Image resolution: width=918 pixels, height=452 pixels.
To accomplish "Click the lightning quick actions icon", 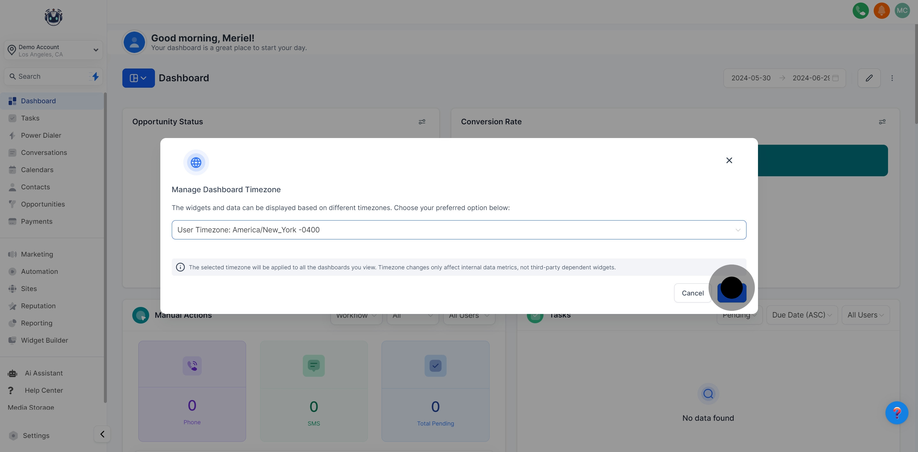I will coord(95,76).
